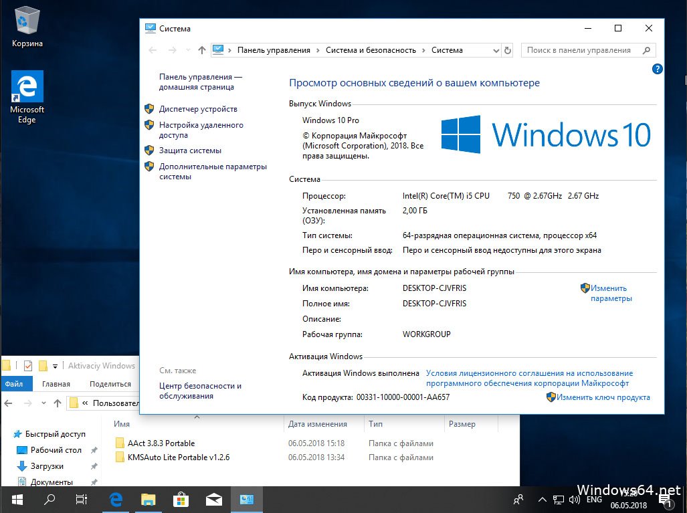Open the People icon in the taskbar
This screenshot has width=687, height=513.
pyautogui.click(x=518, y=500)
